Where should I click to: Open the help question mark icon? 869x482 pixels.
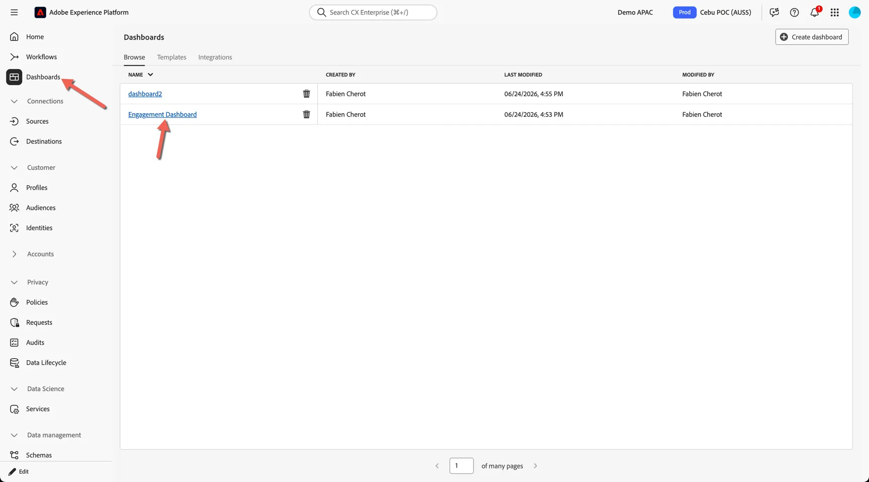click(795, 12)
